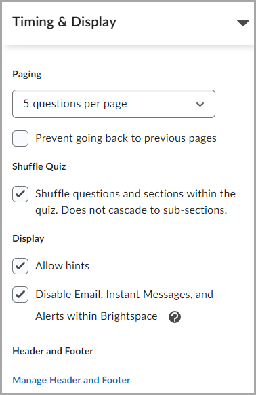Click the Timing & Display heading title
The image size is (256, 395).
[64, 22]
